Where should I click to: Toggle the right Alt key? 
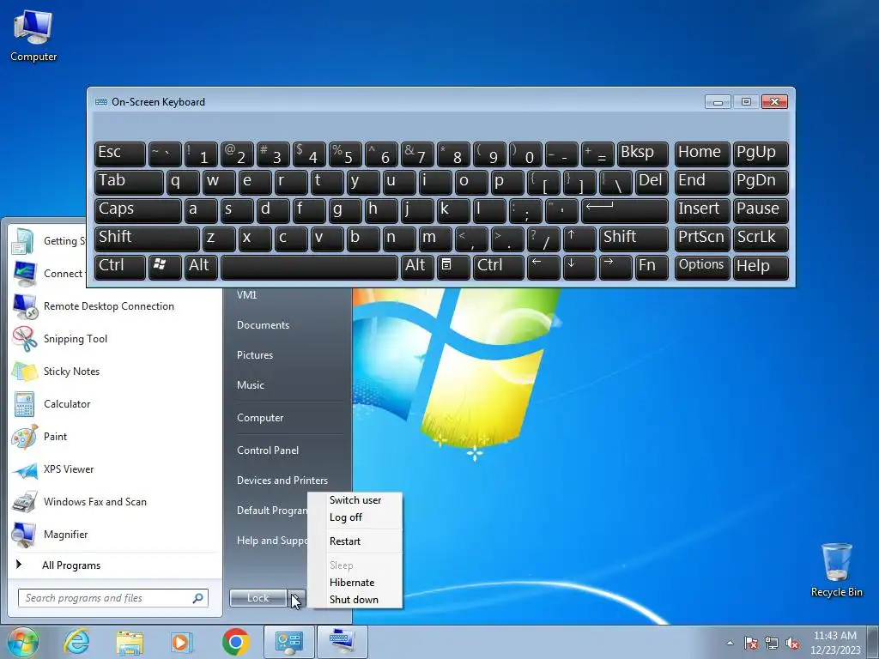[417, 267]
